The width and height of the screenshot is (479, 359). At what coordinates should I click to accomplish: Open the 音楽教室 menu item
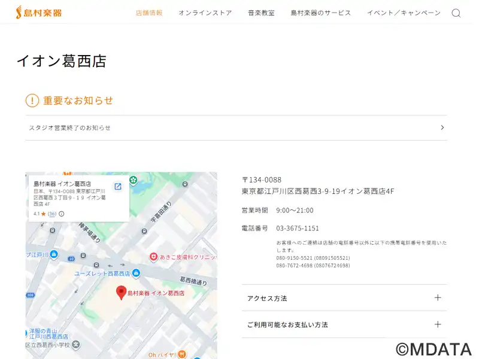click(x=261, y=13)
